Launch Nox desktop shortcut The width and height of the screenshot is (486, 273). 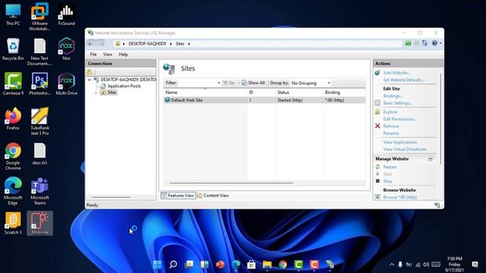pyautogui.click(x=66, y=49)
